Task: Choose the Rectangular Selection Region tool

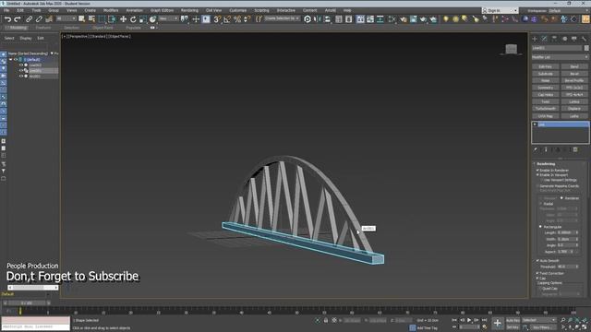Action: tap(103, 19)
